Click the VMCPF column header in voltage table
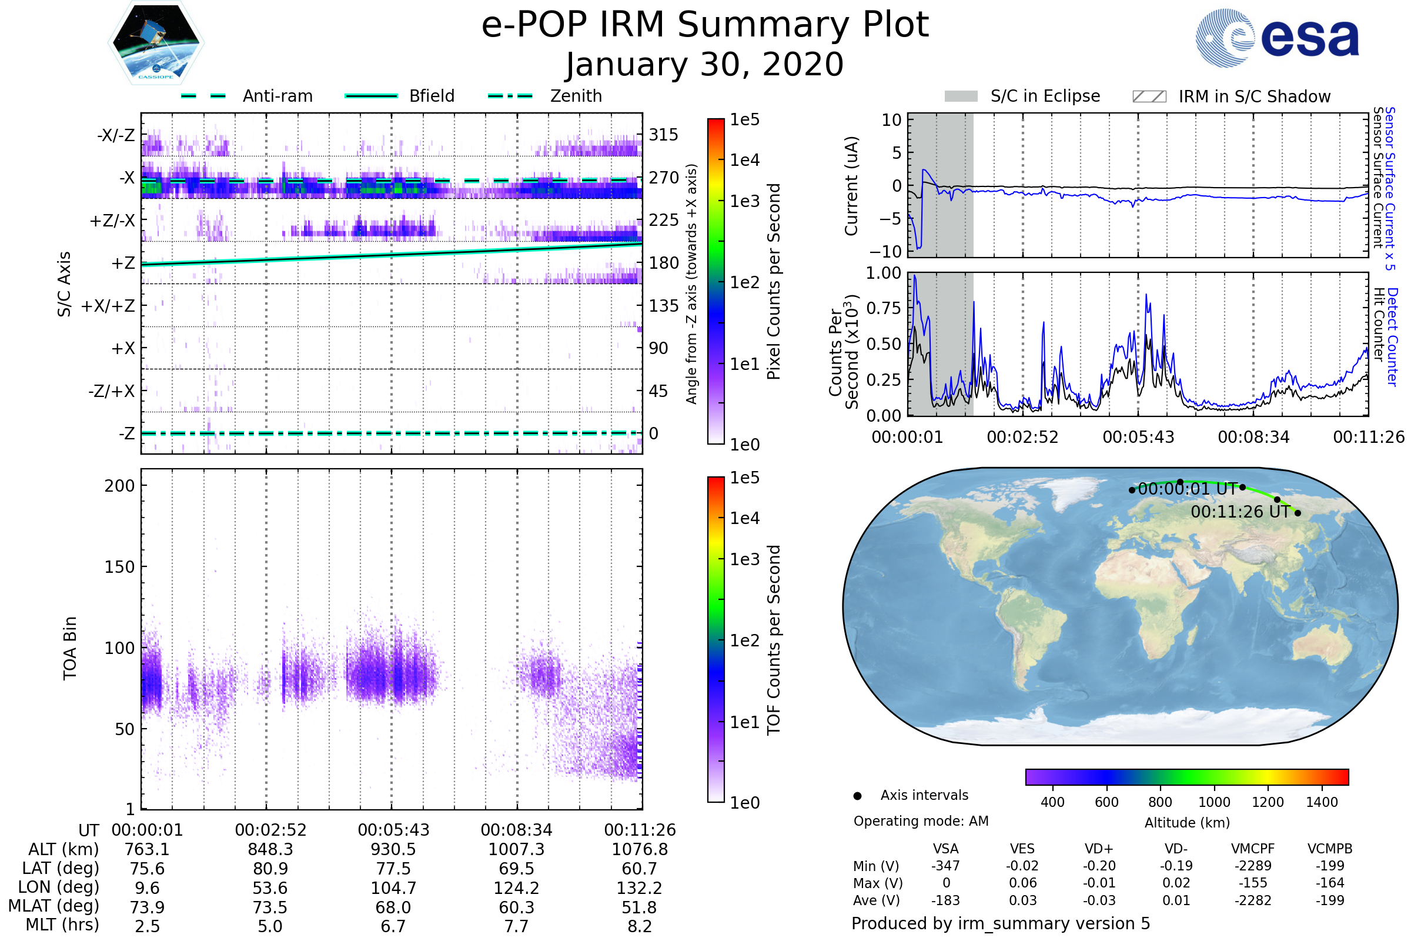 (x=1253, y=849)
